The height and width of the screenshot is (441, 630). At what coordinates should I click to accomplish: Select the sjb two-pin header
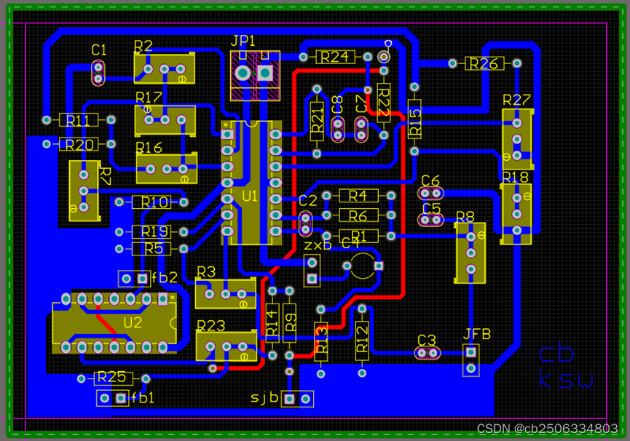pos(297,399)
